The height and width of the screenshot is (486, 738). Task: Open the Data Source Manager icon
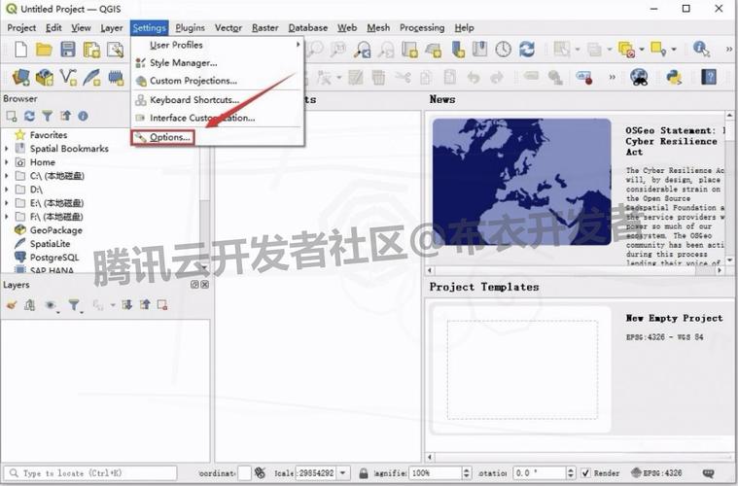[20, 77]
